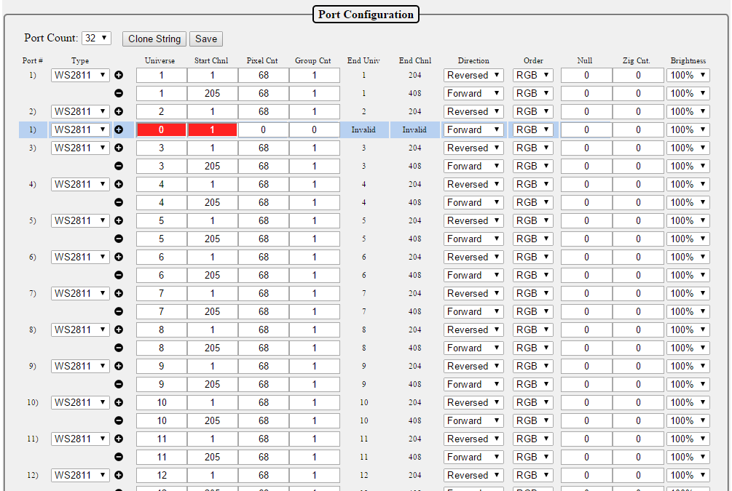Click the red Universe field showing 0

tap(161, 129)
